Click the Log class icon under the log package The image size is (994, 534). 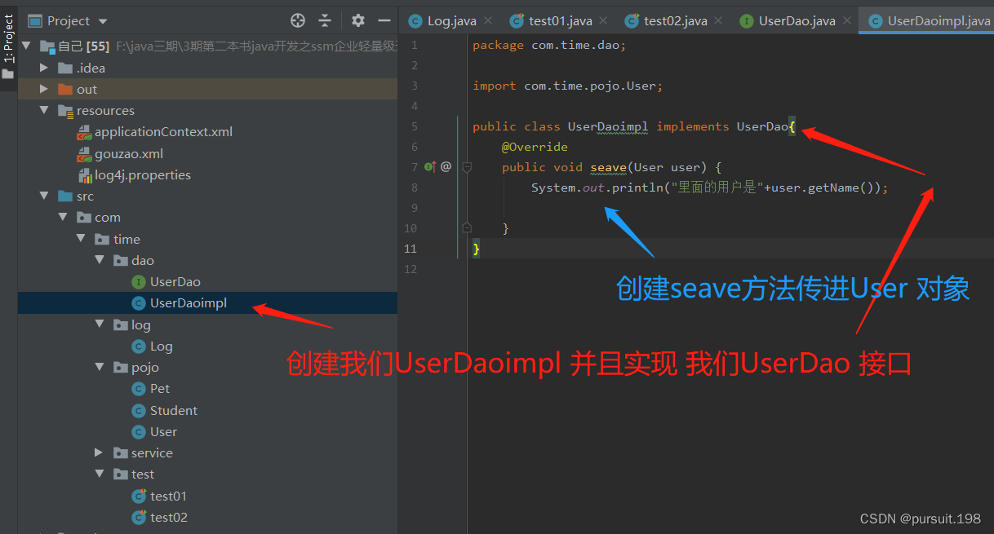[137, 346]
